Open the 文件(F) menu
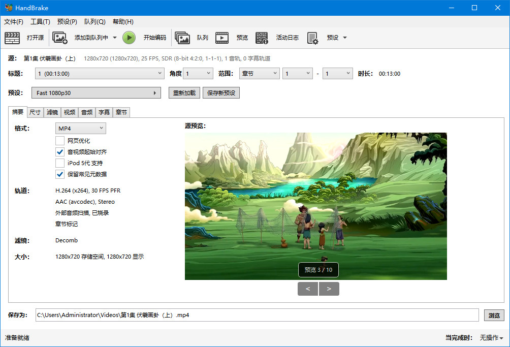This screenshot has width=510, height=347. [x=14, y=22]
